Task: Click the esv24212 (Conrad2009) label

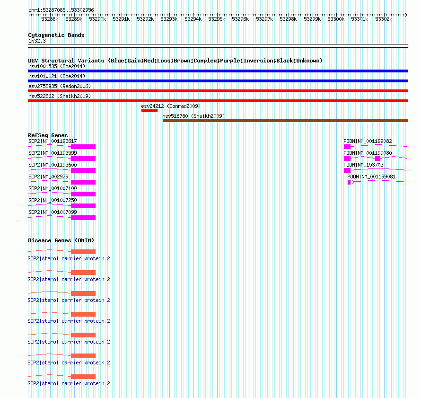Action: [x=171, y=106]
